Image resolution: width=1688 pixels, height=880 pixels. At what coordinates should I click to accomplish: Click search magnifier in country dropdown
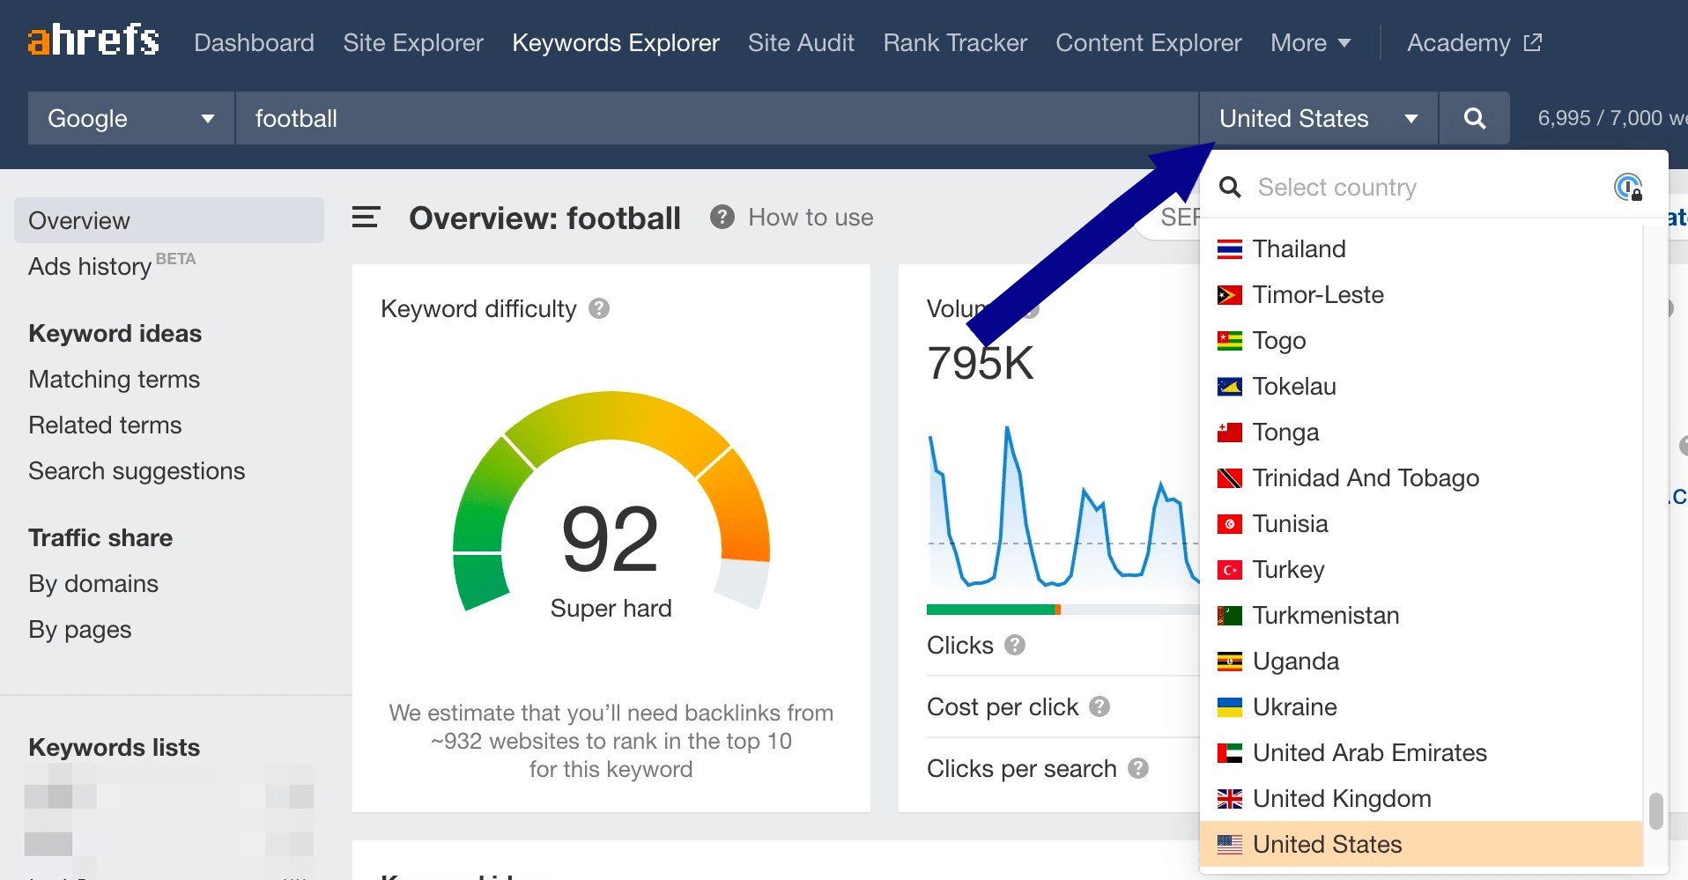click(1230, 187)
